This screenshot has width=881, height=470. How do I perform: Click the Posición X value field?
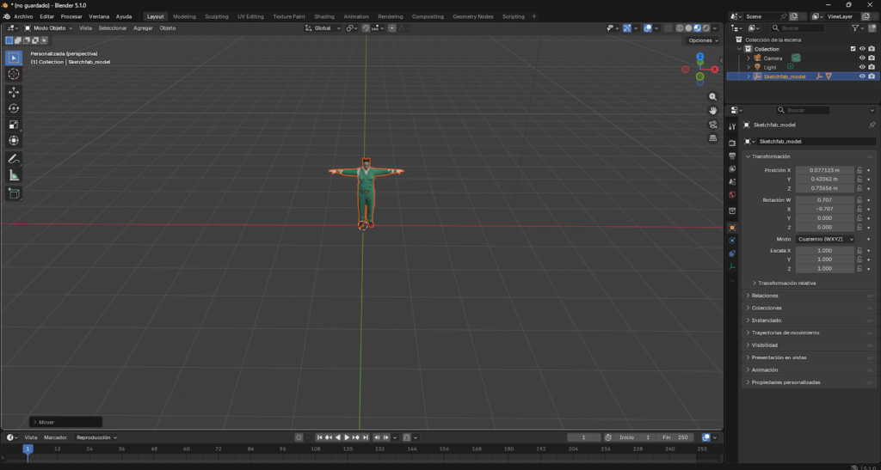(x=824, y=170)
